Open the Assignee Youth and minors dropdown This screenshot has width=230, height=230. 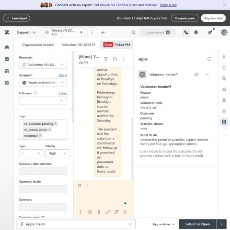click(43, 83)
